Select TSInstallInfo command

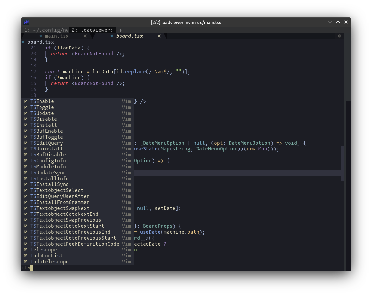click(78, 179)
